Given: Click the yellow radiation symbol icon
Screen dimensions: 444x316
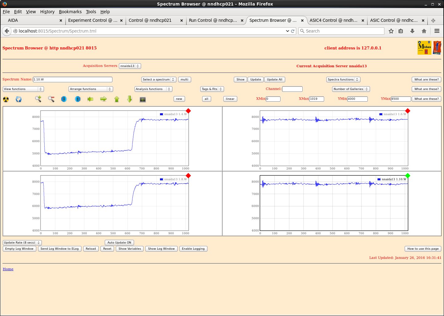Looking at the screenshot, I should point(6,99).
